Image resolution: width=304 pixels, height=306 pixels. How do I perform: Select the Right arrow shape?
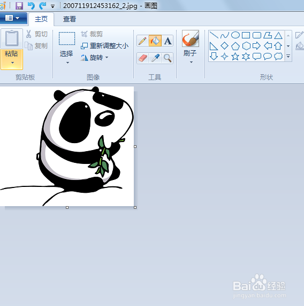point(257,46)
